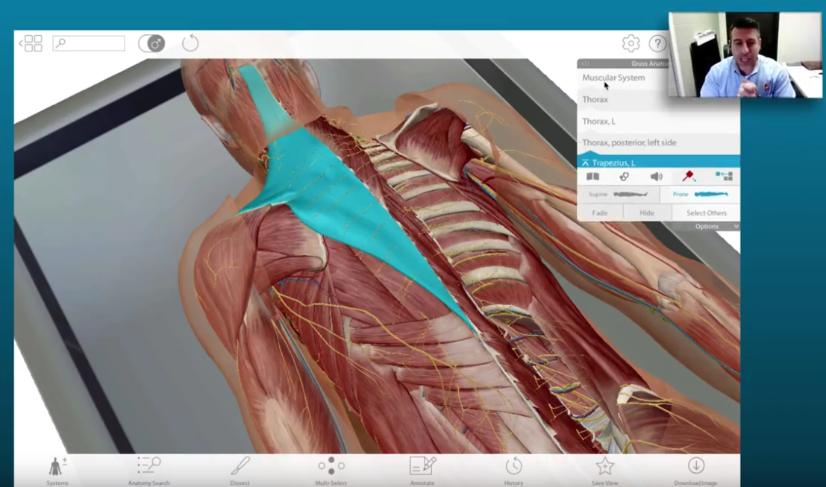Select the Thorax, L hierarchy row
Viewport: 826px width, 487px height.
tap(658, 121)
